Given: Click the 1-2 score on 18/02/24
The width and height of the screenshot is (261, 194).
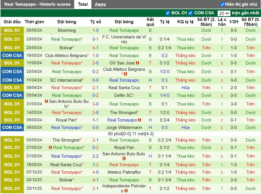Looking at the screenshot, I should click(95, 165).
